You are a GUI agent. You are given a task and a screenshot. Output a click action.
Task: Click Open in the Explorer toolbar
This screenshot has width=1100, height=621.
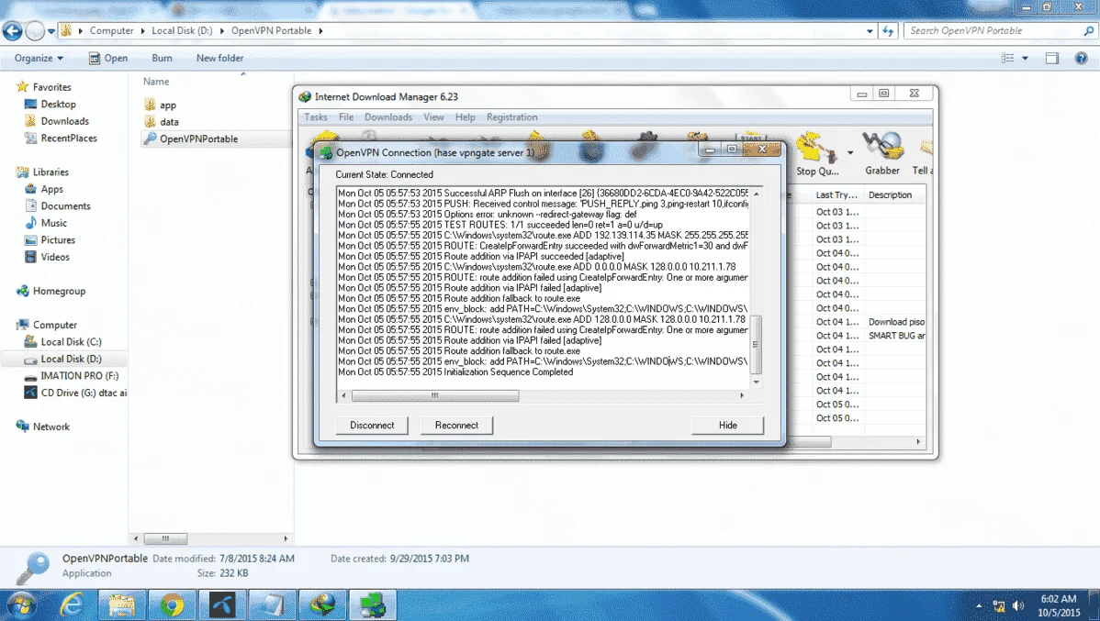pos(108,58)
